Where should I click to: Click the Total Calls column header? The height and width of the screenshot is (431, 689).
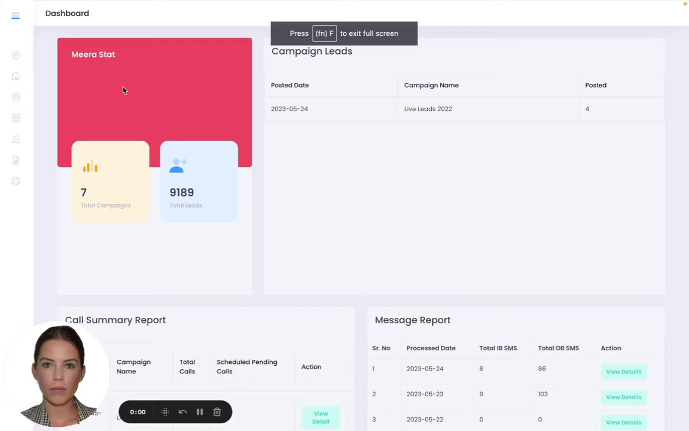tap(187, 366)
